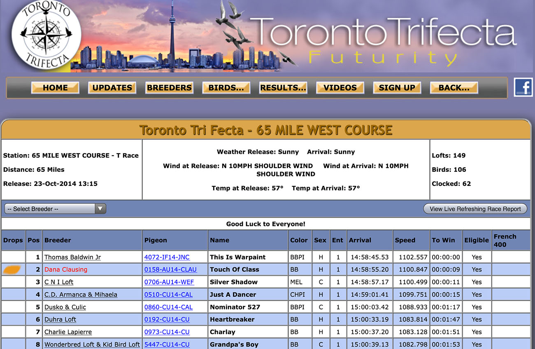Open pigeon 4072-IF14-JNC link
535x349 pixels.
pyautogui.click(x=167, y=257)
